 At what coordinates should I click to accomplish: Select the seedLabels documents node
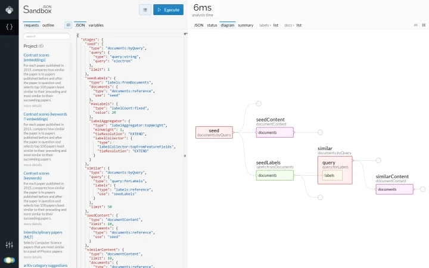(275, 175)
